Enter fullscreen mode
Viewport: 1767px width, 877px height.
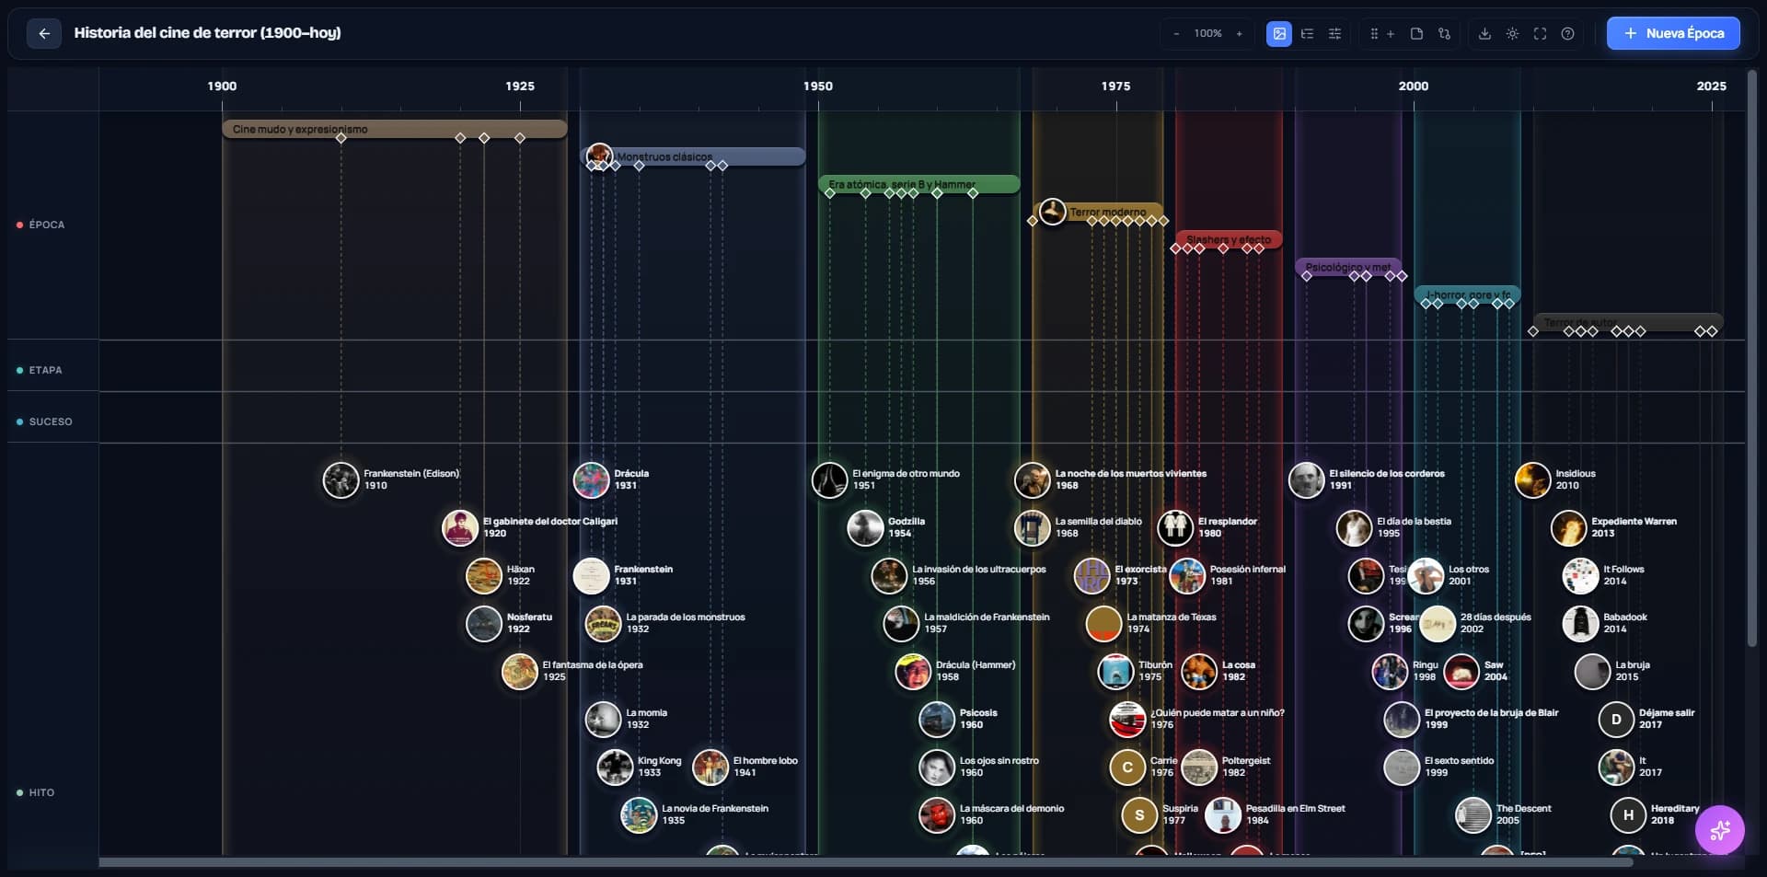[1540, 34]
